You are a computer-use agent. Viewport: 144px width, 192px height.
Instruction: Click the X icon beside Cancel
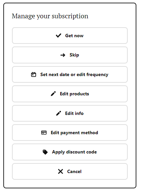61,171
